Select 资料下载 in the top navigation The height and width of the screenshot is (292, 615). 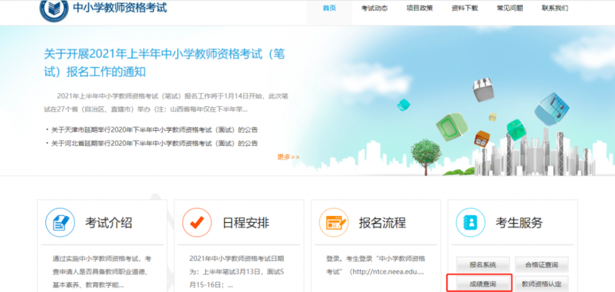coord(464,8)
